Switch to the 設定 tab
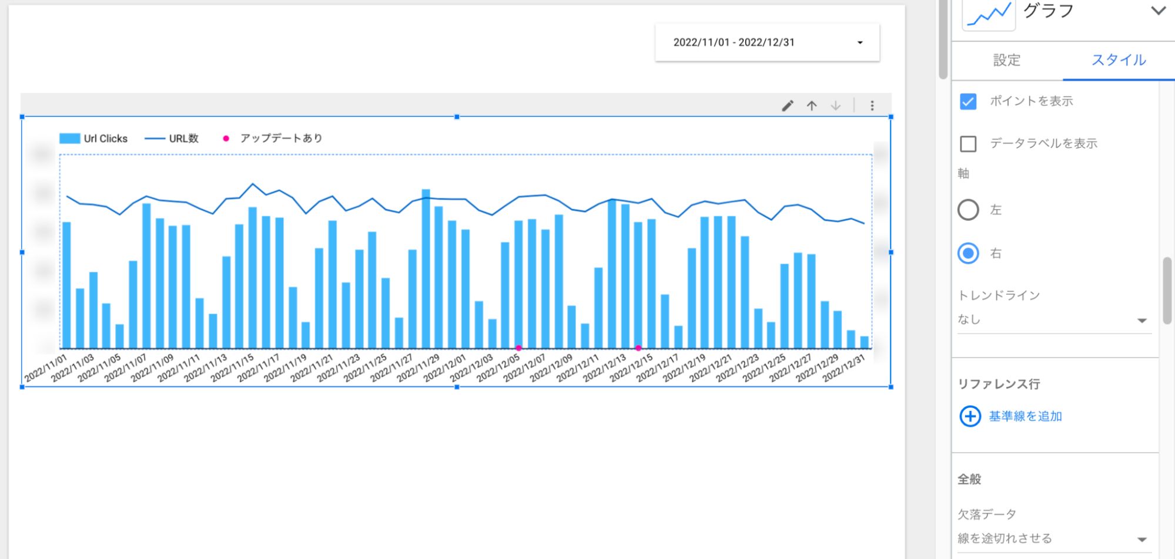The height and width of the screenshot is (559, 1175). pos(1007,60)
